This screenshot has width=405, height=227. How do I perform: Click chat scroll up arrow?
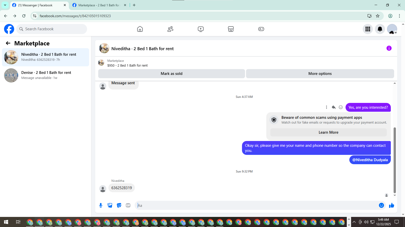(395, 83)
